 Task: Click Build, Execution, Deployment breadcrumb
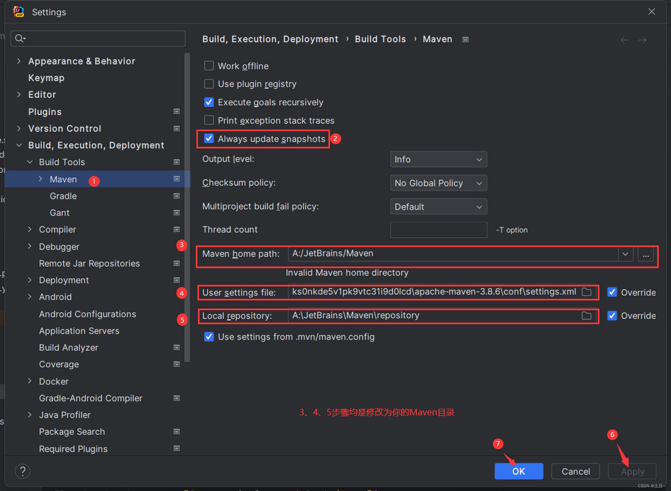pyautogui.click(x=270, y=39)
